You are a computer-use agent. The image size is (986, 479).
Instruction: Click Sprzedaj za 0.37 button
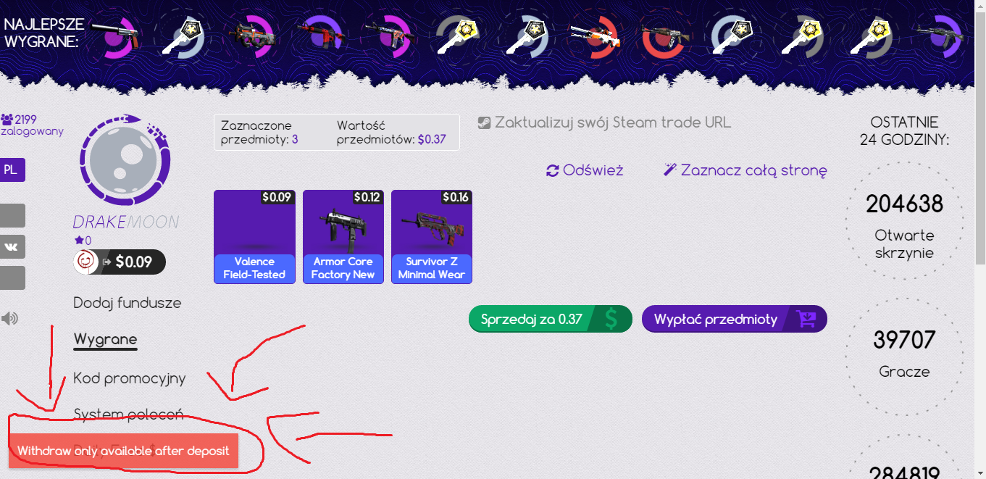pyautogui.click(x=551, y=319)
